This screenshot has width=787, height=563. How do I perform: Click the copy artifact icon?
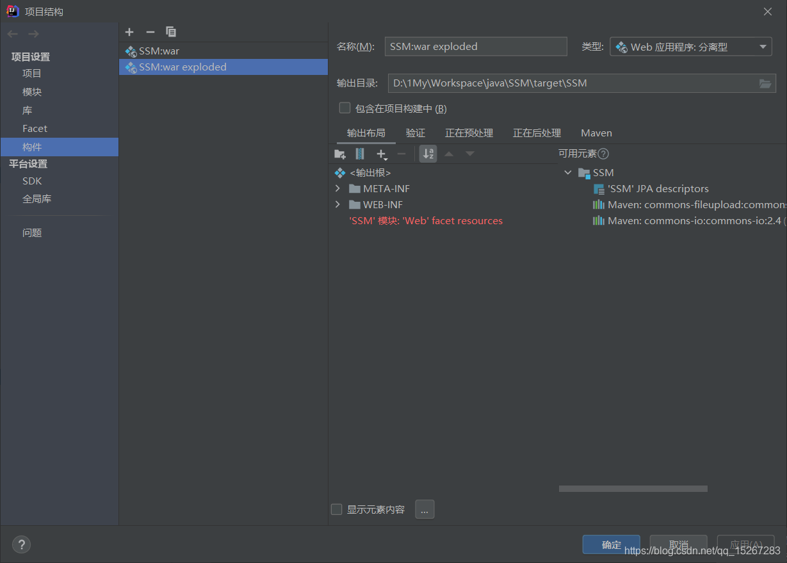click(x=171, y=32)
